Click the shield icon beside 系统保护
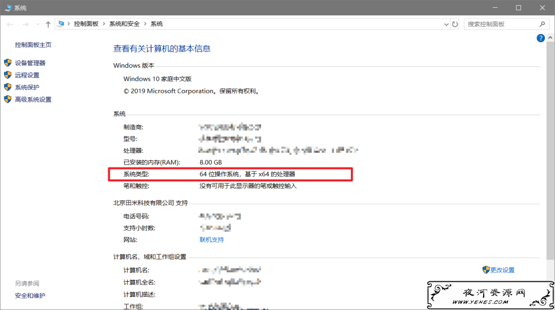The image size is (555, 310). [x=8, y=87]
